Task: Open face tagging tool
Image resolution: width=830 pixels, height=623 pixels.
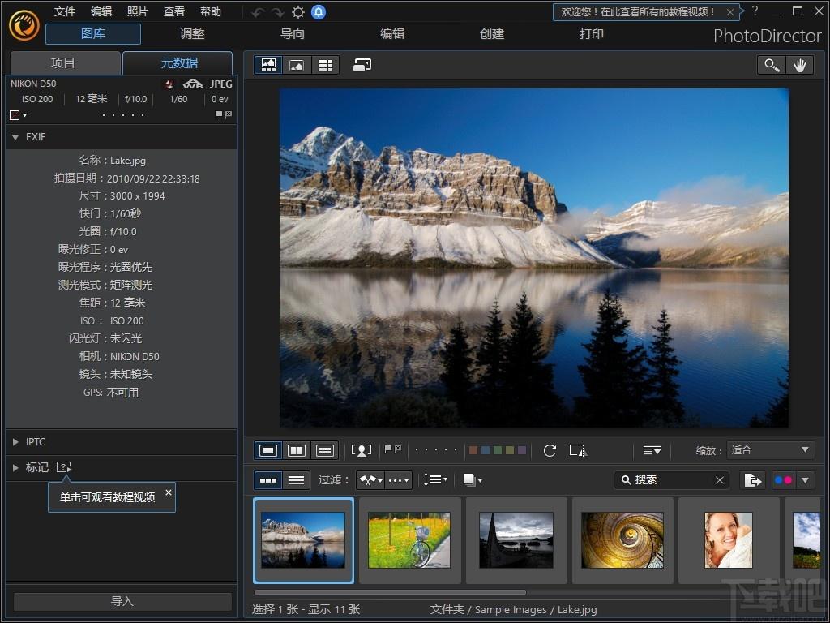Action: point(362,450)
